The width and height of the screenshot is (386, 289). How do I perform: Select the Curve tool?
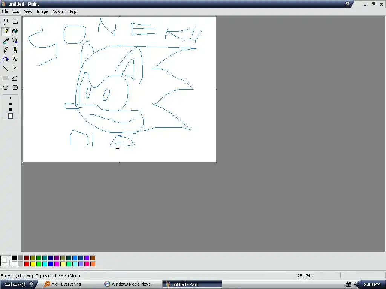[15, 68]
